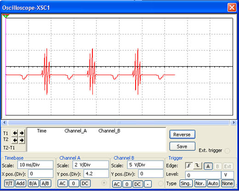Save the oscilloscope data

(182, 146)
